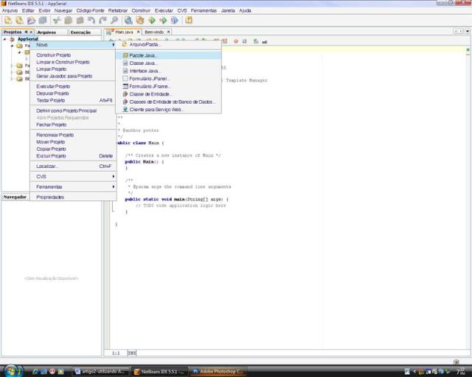Click the Cut scissors toolbar icon

[x=56, y=21]
